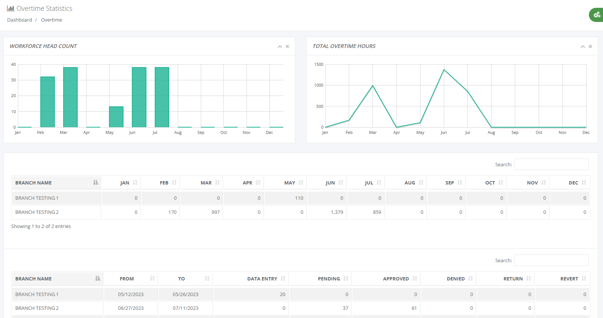This screenshot has height=318, width=603.
Task: Click the Jun bar in head count chart
Action: click(x=139, y=97)
